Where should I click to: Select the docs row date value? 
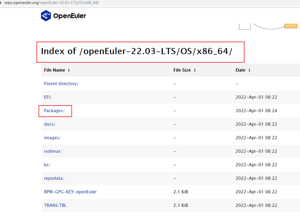coord(256,124)
